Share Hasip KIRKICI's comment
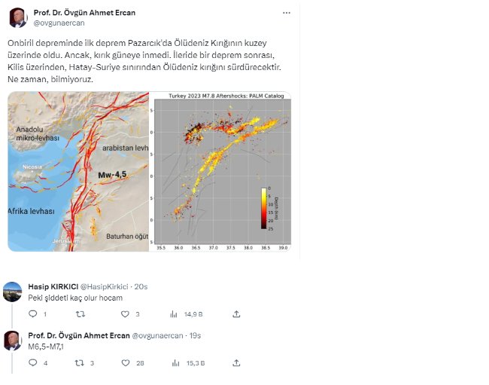489x385 pixels. coord(237,314)
